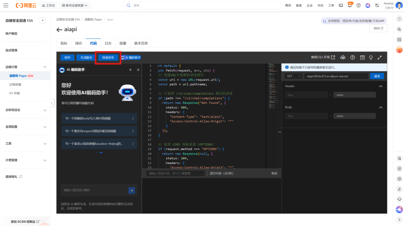Viewport: 404px width, 226px height.
Task: Collapse the Header section
Action: click(x=381, y=86)
